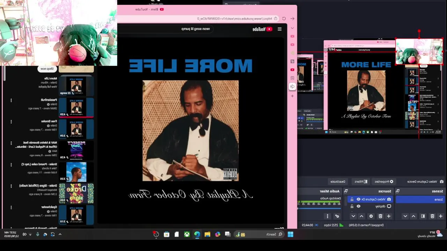Open File Explorer from the taskbar
The width and height of the screenshot is (447, 251).
tap(207, 234)
